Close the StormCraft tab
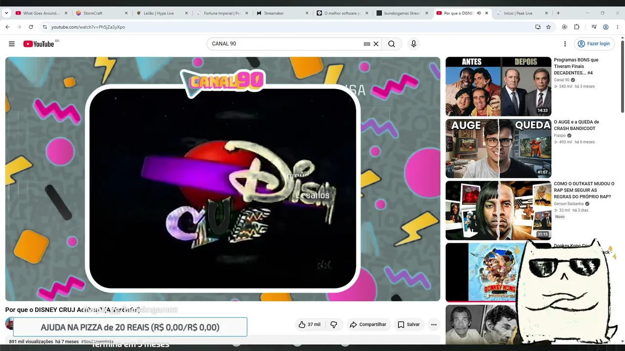625x351 pixels. pos(126,13)
